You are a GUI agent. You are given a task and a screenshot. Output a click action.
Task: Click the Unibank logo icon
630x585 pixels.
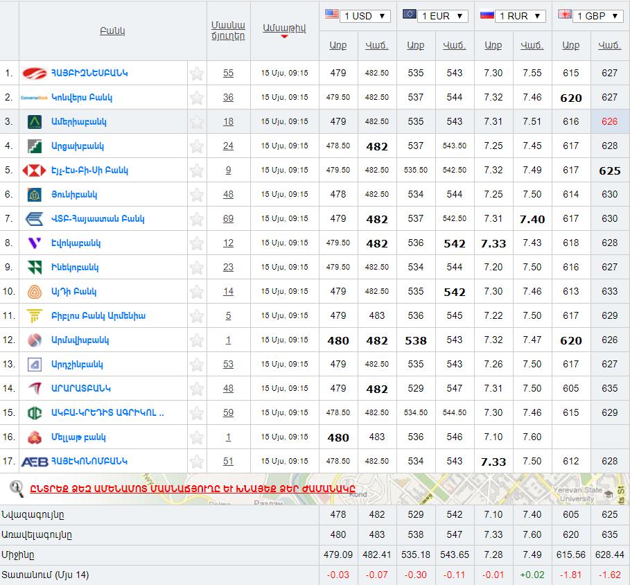(x=34, y=195)
